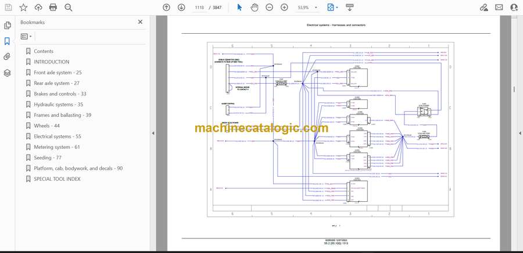Click the Save file icon
Screen dimensions: 523x253
(x=8, y=8)
